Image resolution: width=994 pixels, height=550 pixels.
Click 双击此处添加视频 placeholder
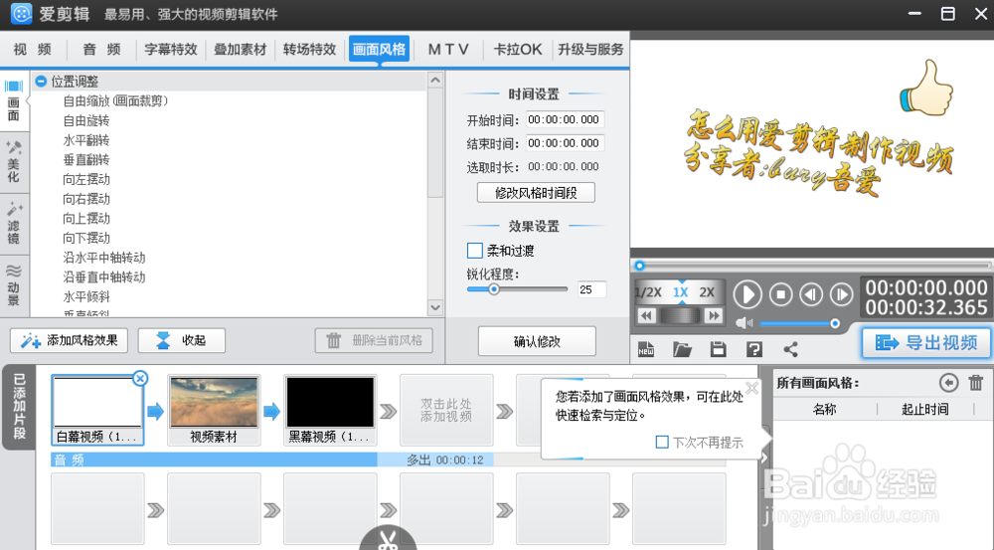click(446, 410)
